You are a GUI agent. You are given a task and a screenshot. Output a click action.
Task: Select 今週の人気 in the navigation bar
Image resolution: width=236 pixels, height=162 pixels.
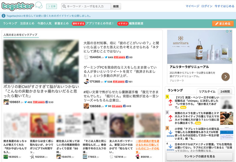click(x=45, y=23)
